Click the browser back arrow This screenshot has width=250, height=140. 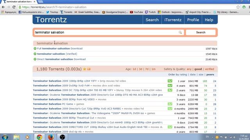click(x=3, y=7)
